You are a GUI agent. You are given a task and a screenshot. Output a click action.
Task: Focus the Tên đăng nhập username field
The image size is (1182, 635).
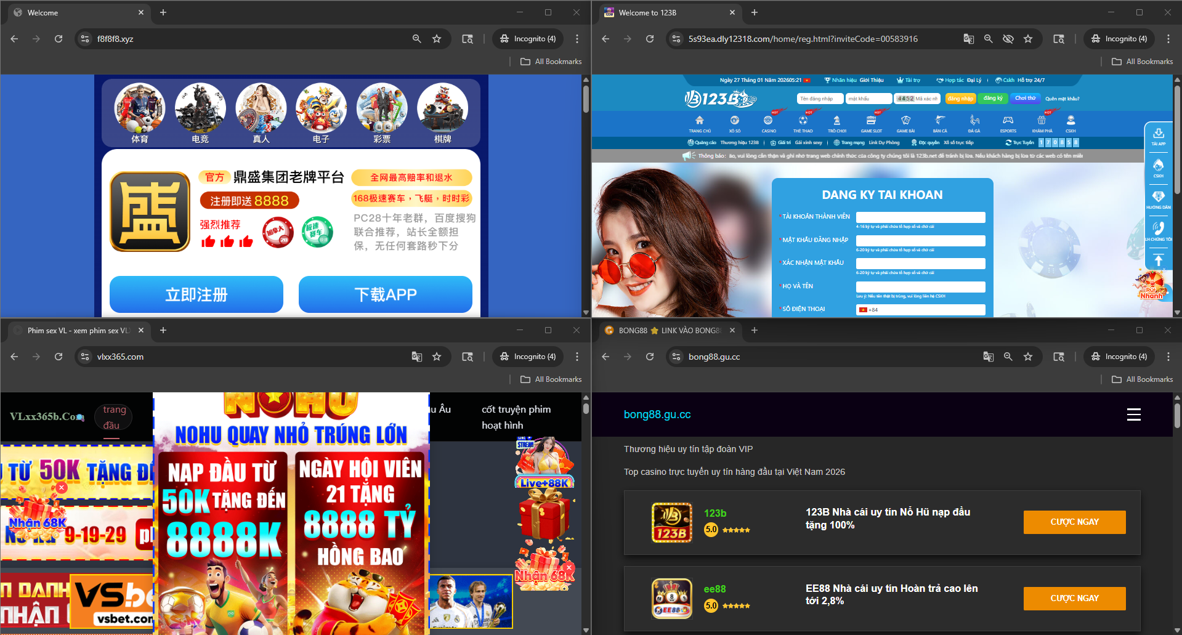[x=820, y=99]
